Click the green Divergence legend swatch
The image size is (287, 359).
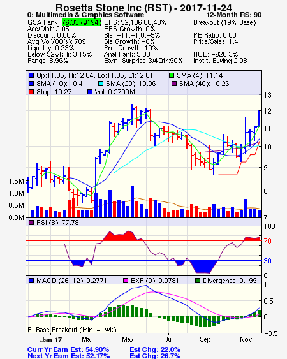click(x=198, y=281)
